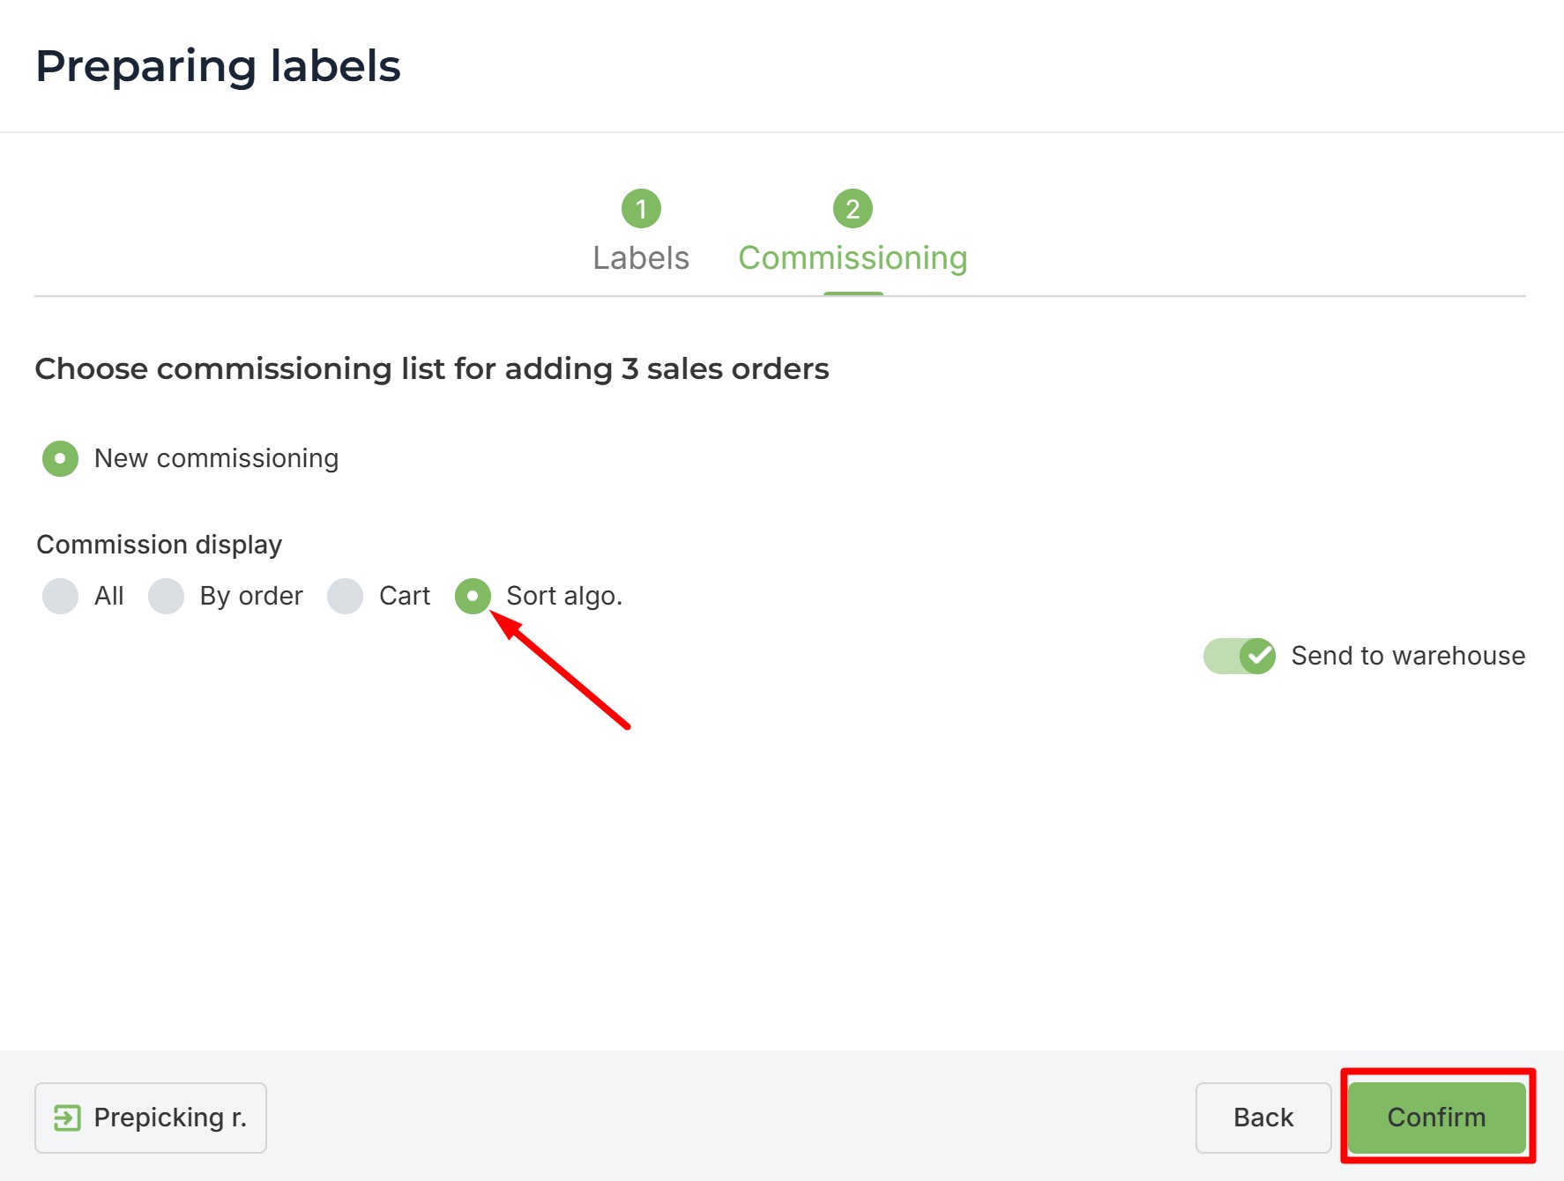Viewport: 1564px width, 1181px height.
Task: Click the New commissioning label text
Action: pos(216,458)
